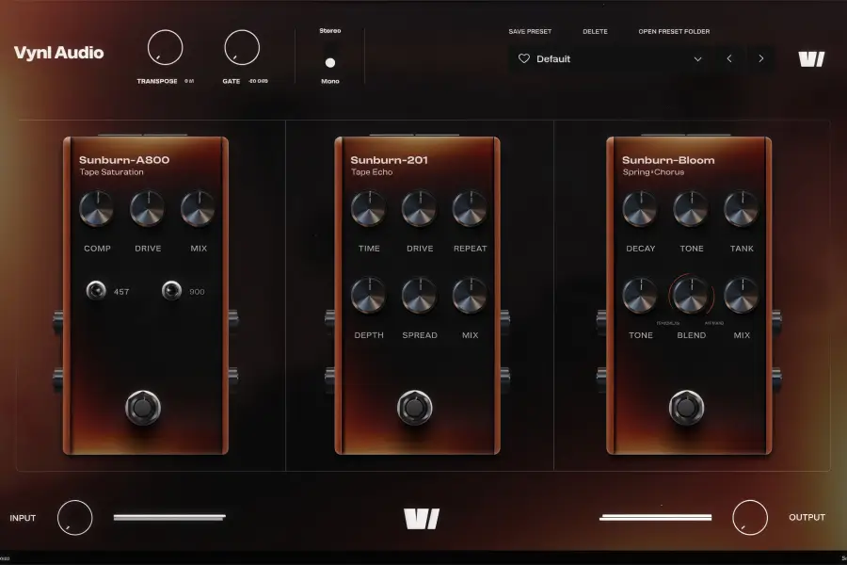Click the lower TONE knob on Sunburn-Bloom
Image resolution: width=847 pixels, height=565 pixels.
coord(640,296)
